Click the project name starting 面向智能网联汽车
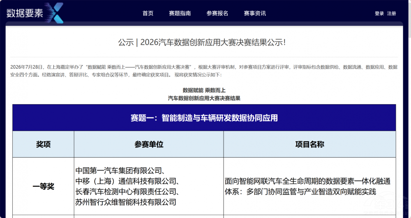 point(308,186)
